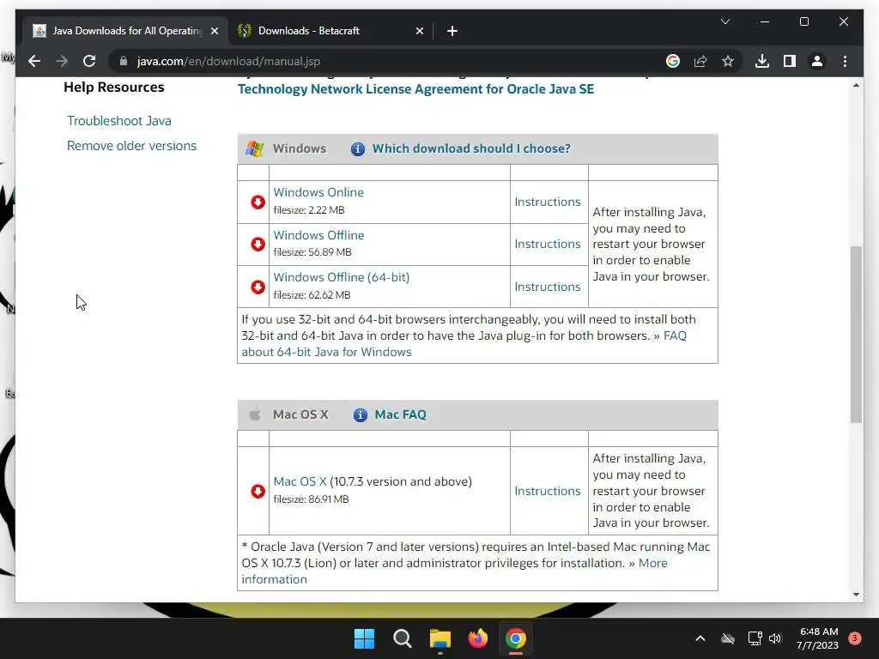
Task: Click the red download arrow for Windows Offline 56.89 MB
Action: (x=258, y=245)
